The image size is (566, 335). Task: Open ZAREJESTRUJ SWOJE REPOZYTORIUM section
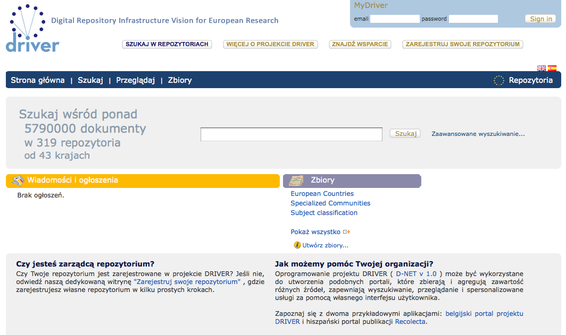coord(462,44)
